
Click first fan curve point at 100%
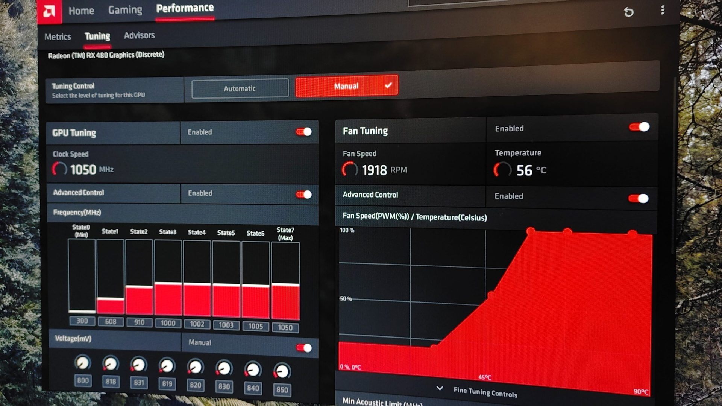pyautogui.click(x=531, y=231)
